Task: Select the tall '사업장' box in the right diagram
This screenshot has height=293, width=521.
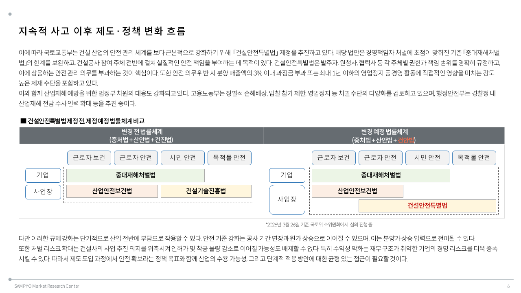Action: tap(287, 199)
